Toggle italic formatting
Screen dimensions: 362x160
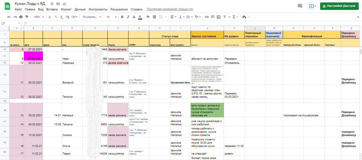(128, 17)
